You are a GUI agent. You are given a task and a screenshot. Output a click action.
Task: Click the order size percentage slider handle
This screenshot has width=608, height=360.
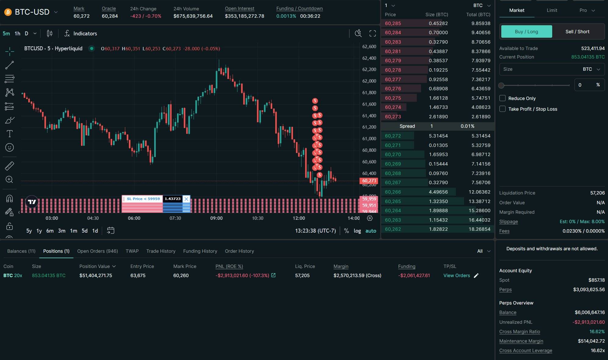point(501,85)
